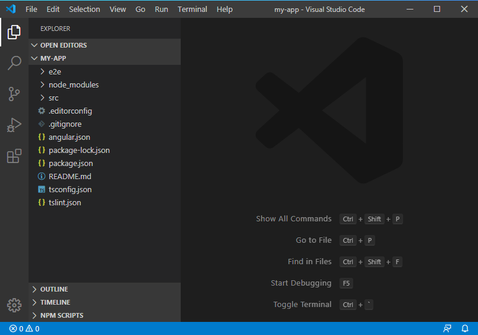This screenshot has width=478, height=335.
Task: Open the View menu
Action: click(118, 10)
